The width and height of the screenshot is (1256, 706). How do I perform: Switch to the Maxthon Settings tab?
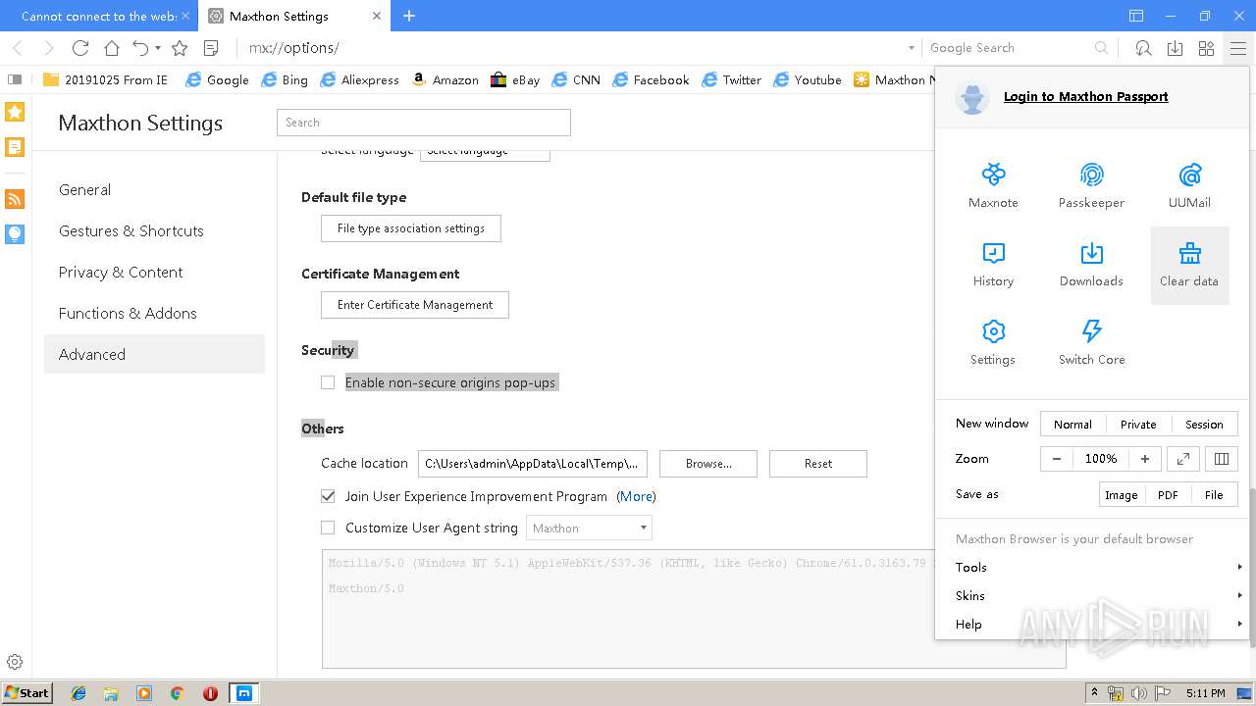pyautogui.click(x=294, y=16)
